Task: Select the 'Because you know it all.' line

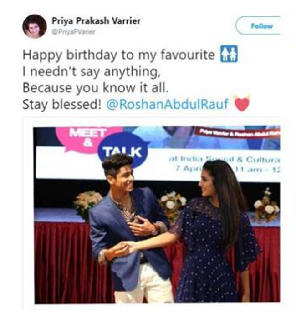Action: [x=96, y=87]
